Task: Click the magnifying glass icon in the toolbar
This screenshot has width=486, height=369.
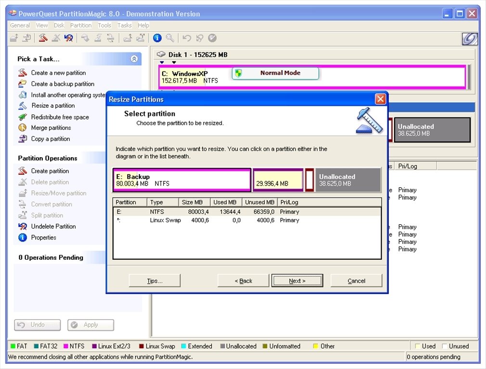Action: coord(170,38)
